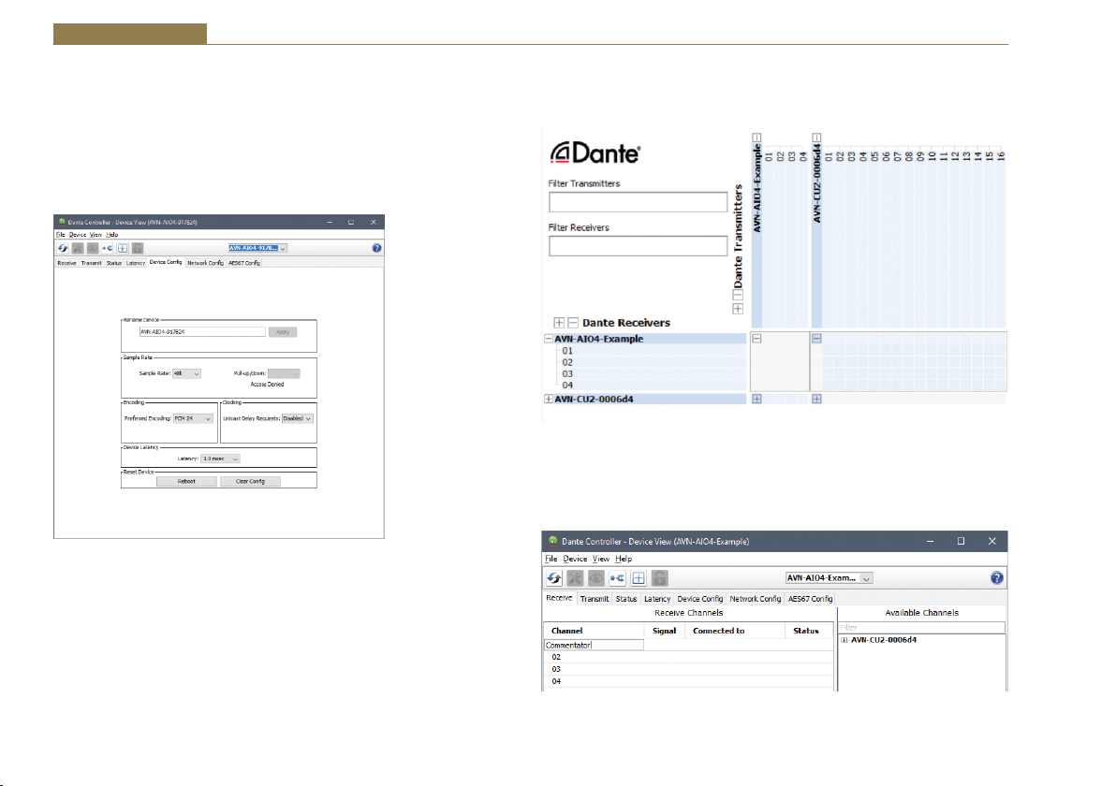Open the Device menu in AVN-AIO4-917824 window

point(78,235)
